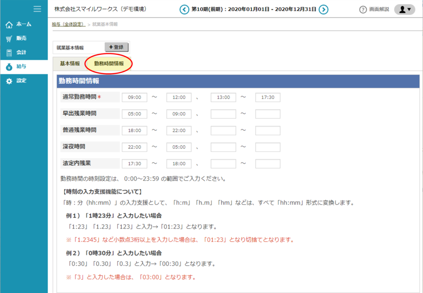The width and height of the screenshot is (423, 293).
Task: Click empty second end field for 深夜時間
Action: (268, 147)
